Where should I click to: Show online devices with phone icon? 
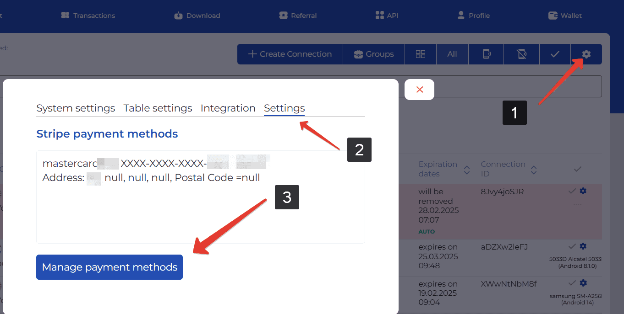pos(486,54)
